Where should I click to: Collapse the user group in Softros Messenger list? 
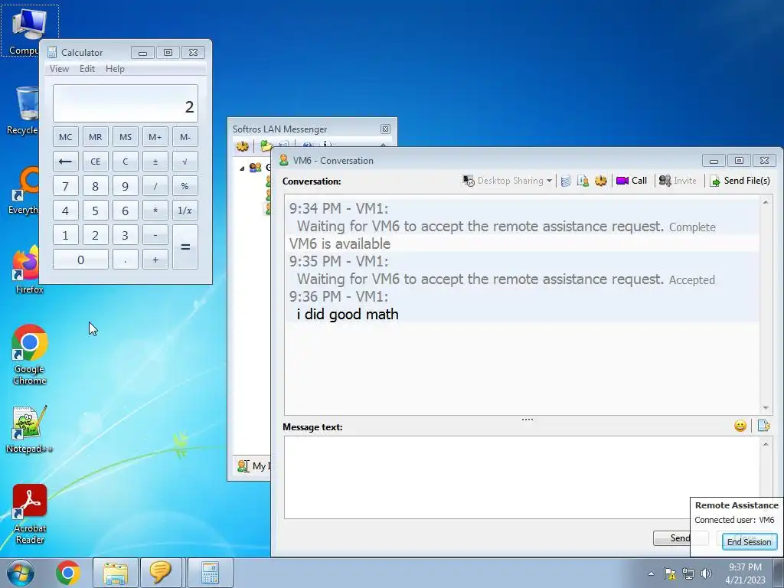242,168
